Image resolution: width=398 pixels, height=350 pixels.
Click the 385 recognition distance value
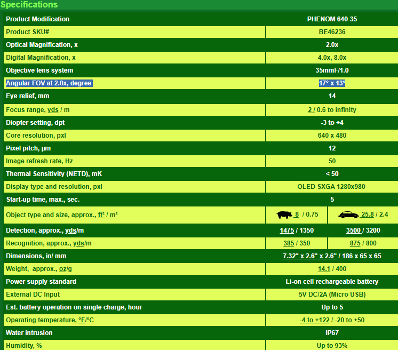290,243
